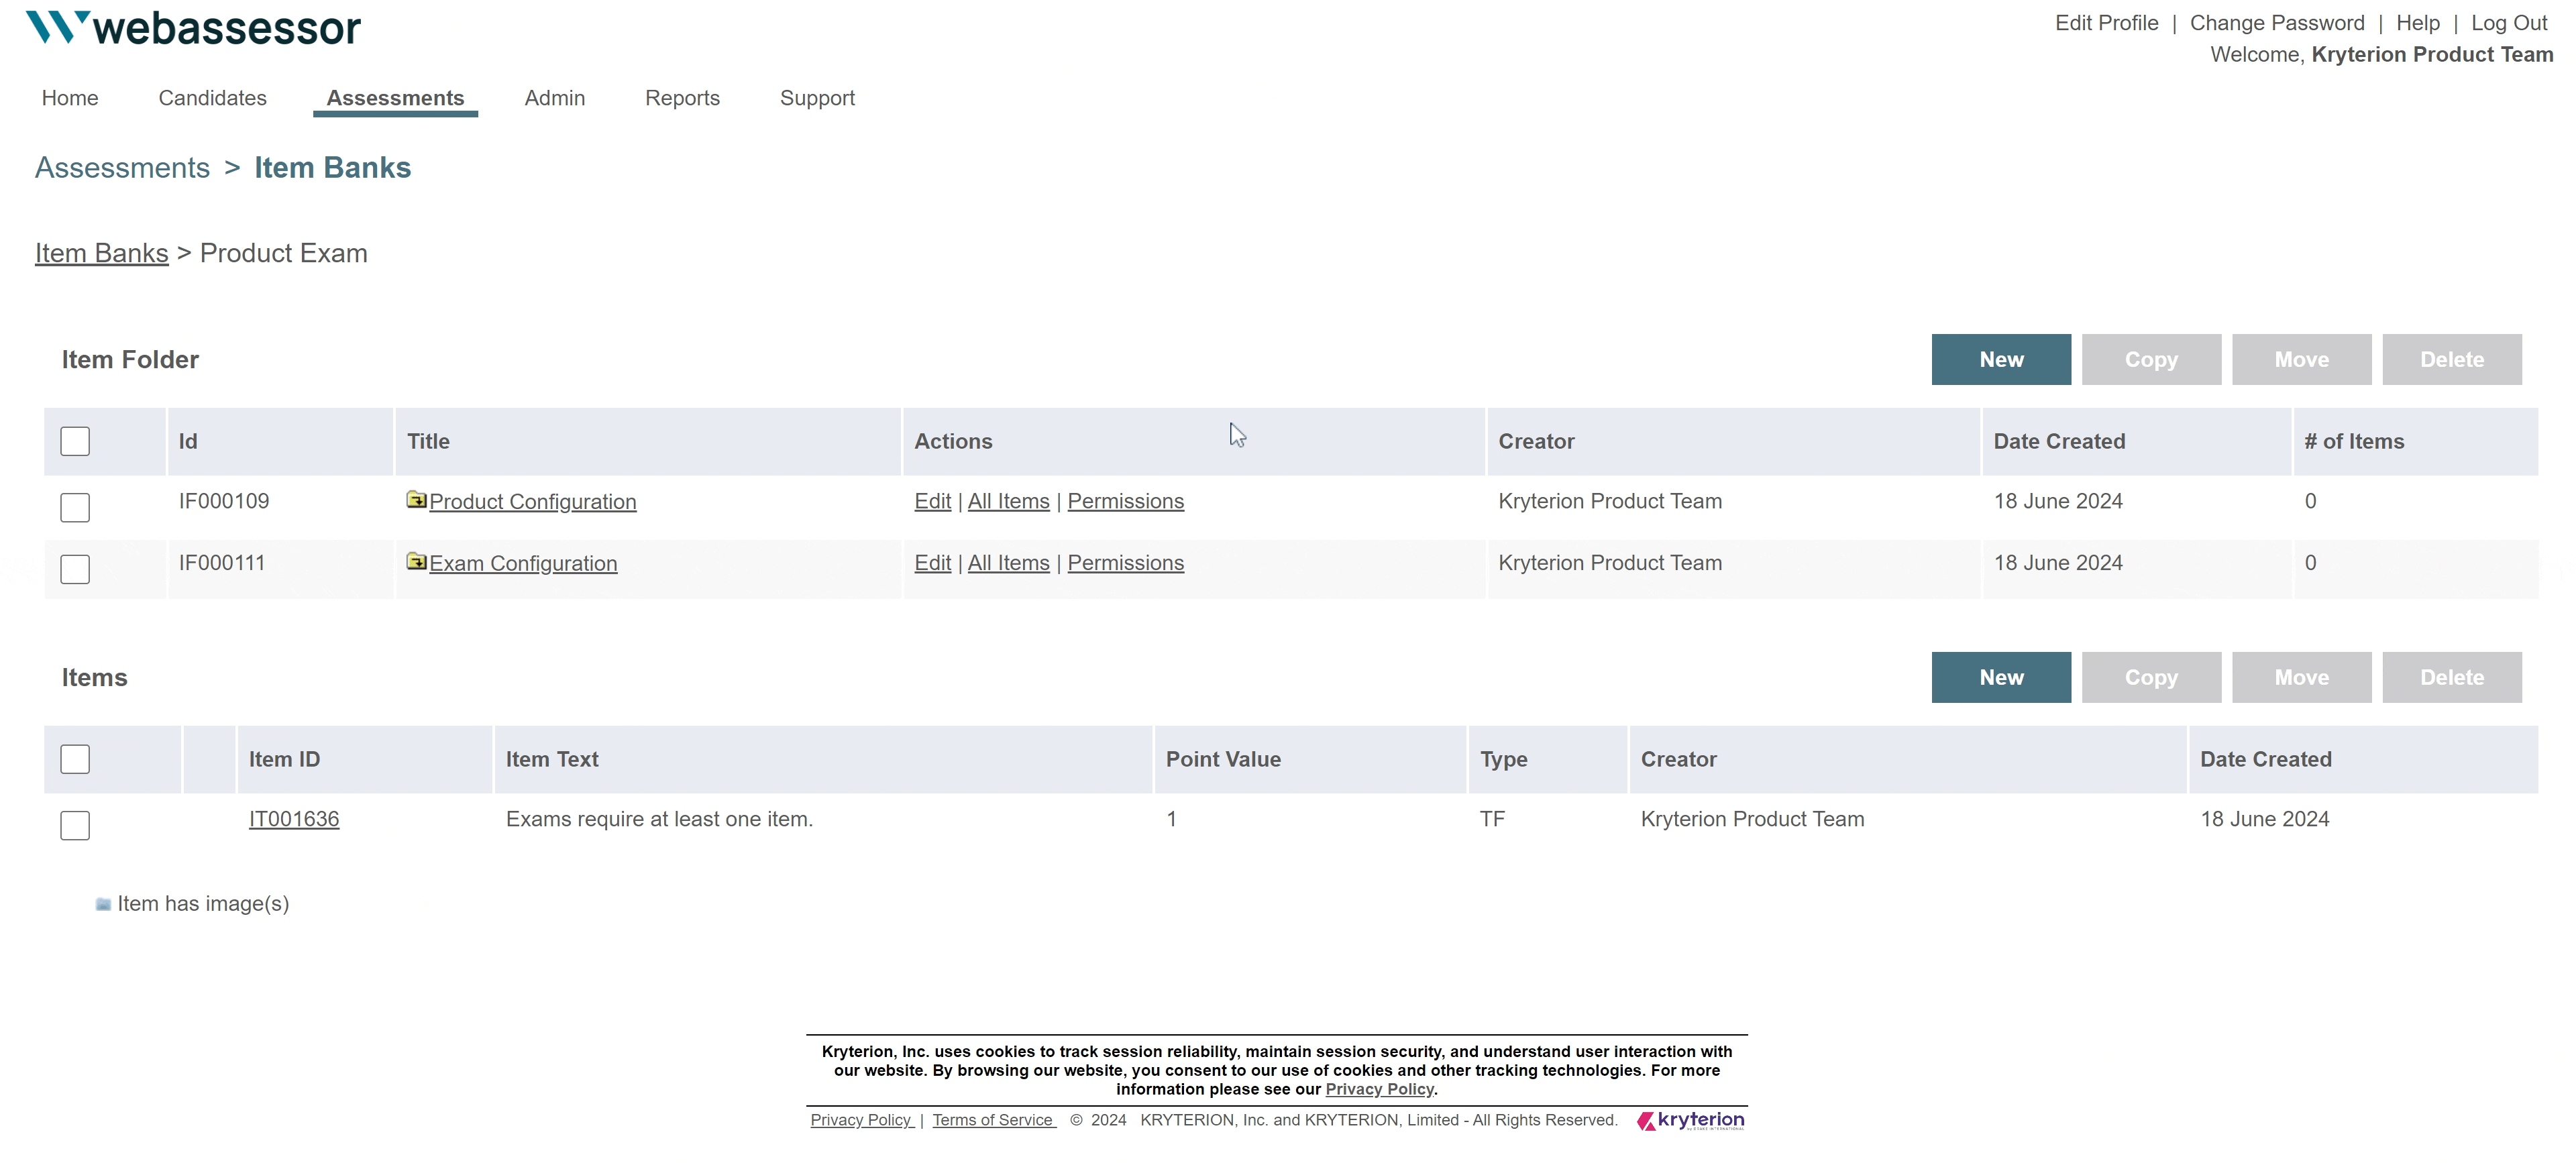The height and width of the screenshot is (1163, 2576).
Task: Click the Move button in Items section
Action: (x=2302, y=677)
